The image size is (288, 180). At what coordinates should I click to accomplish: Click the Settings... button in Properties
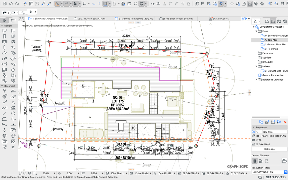pos(269,149)
